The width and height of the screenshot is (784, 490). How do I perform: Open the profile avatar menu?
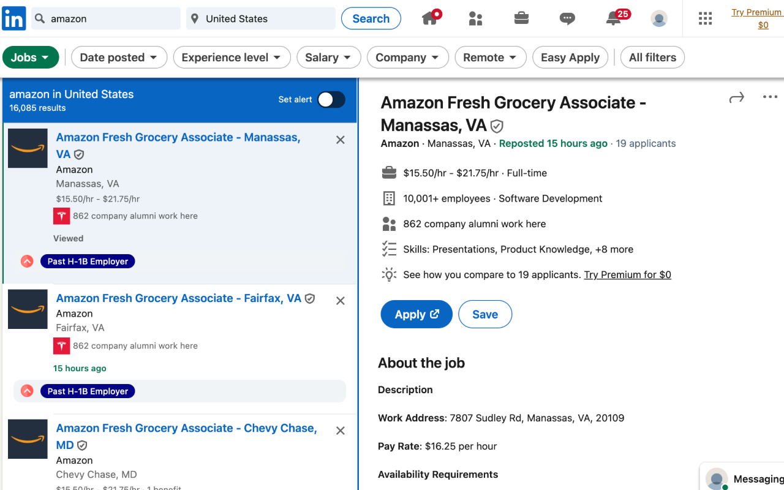pos(659,19)
